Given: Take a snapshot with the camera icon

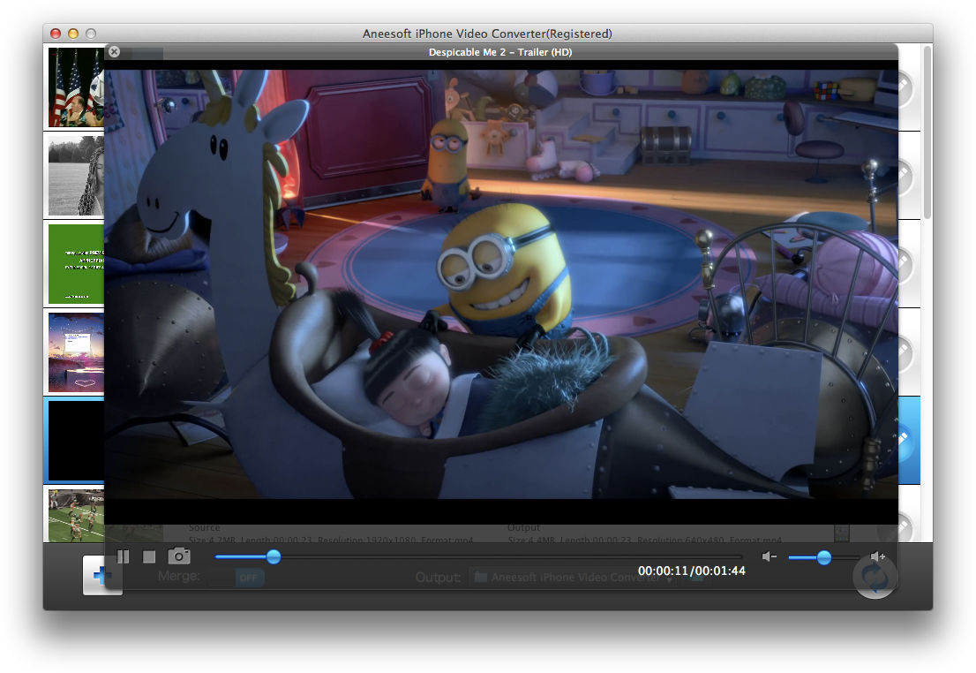Looking at the screenshot, I should 179,556.
